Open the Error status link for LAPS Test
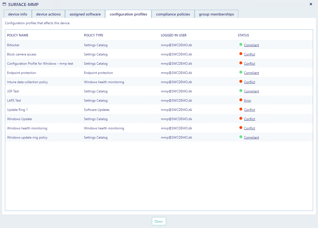318x228 pixels. coord(247,101)
